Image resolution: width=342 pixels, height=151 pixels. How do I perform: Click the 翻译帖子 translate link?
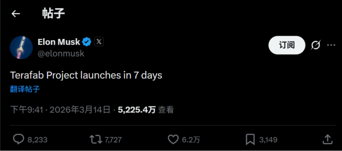[25, 89]
